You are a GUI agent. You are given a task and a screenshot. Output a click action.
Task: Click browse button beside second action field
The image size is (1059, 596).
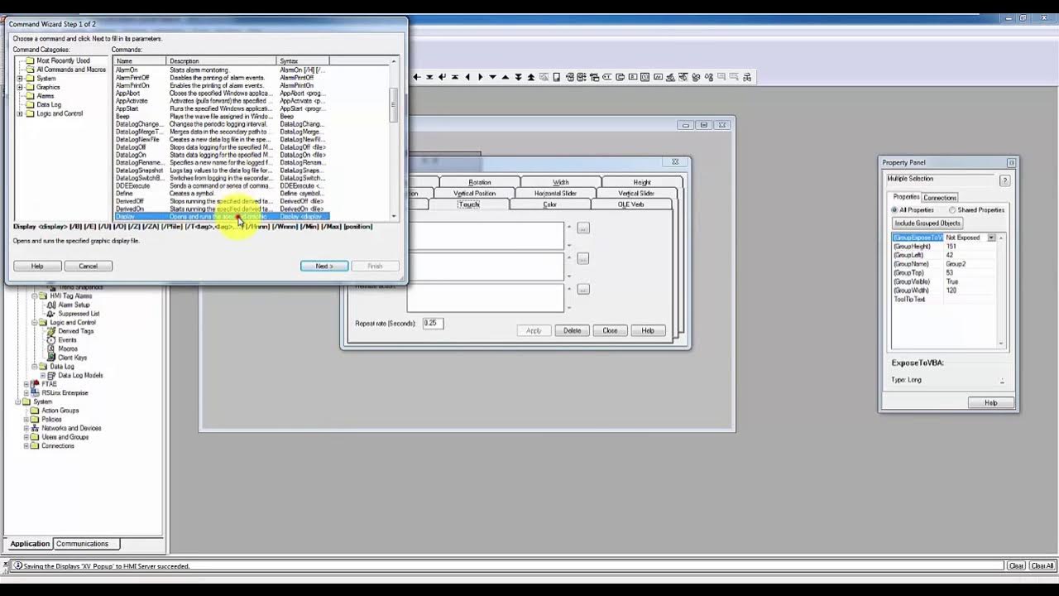pyautogui.click(x=583, y=259)
